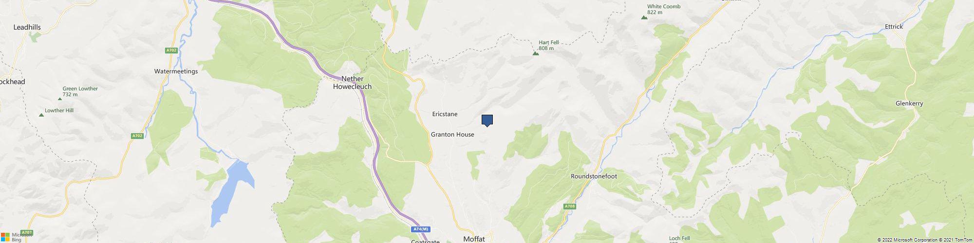Screen dimensions: 974x243
Task: Select the Roundstonefoot label
Action: click(x=594, y=176)
